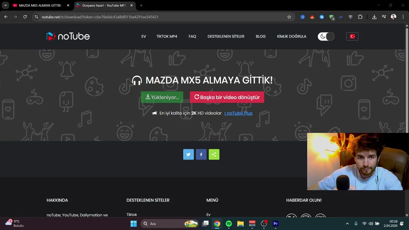Expand the system tray hidden icons chevron
Screen dimensions: 409x230
347,224
